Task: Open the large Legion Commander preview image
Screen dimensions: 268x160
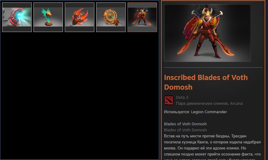Action: [207, 33]
